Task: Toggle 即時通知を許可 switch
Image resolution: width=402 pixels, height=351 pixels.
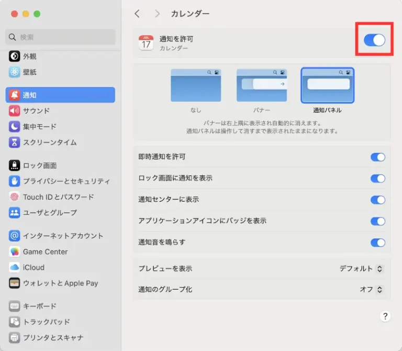Action: tap(377, 157)
